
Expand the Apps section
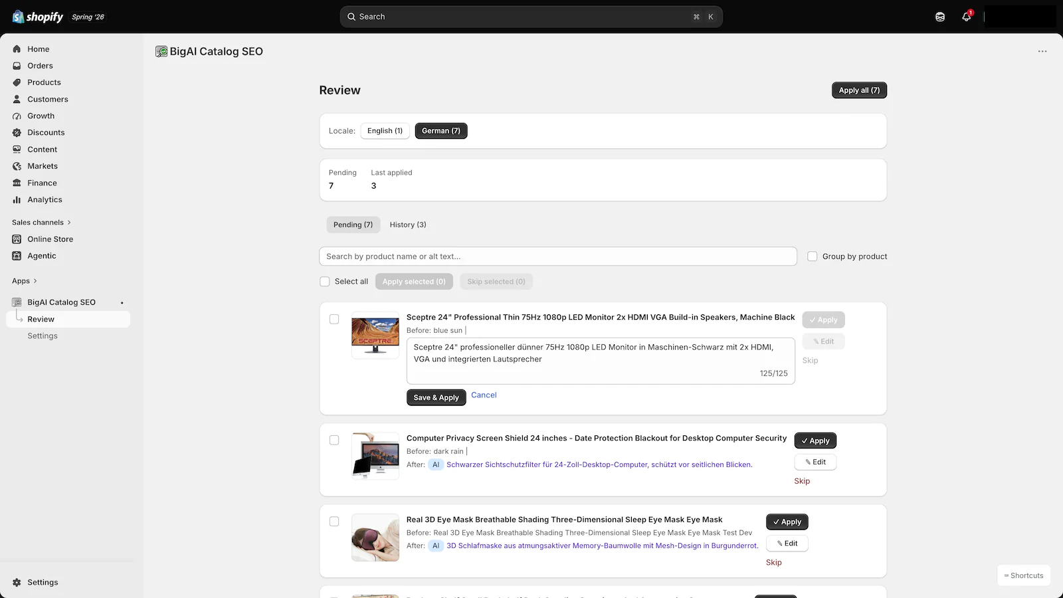(25, 281)
